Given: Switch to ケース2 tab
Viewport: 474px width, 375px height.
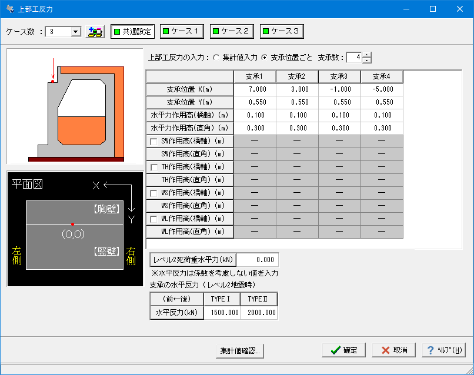Looking at the screenshot, I should pyautogui.click(x=232, y=31).
